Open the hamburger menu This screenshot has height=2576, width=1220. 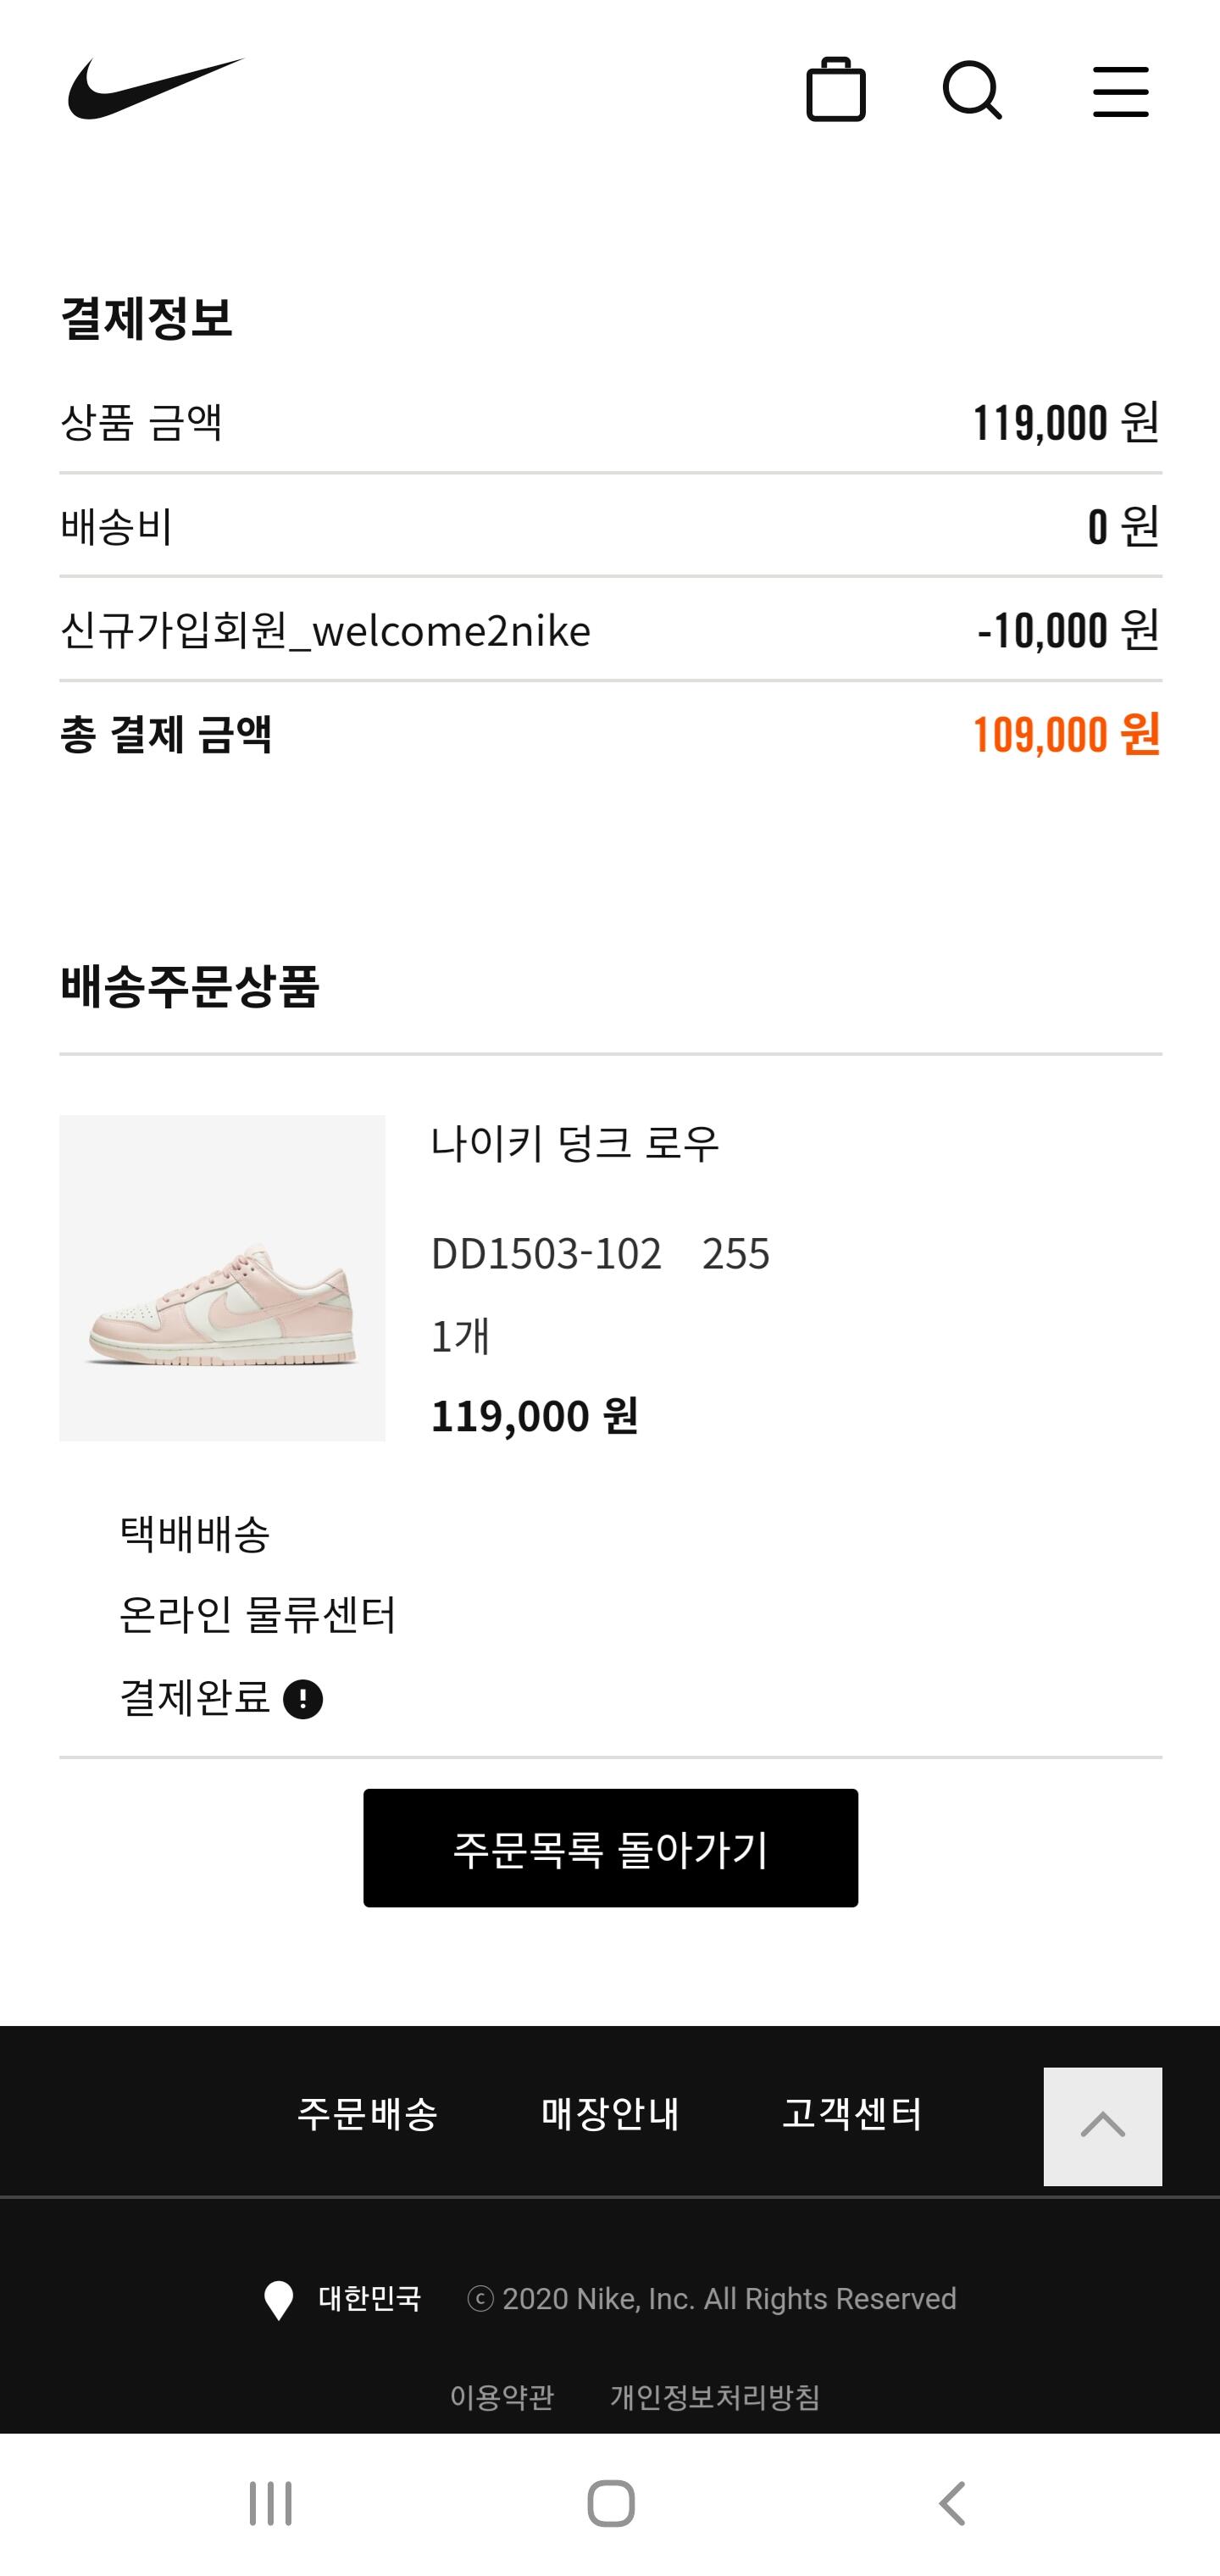pos(1120,92)
